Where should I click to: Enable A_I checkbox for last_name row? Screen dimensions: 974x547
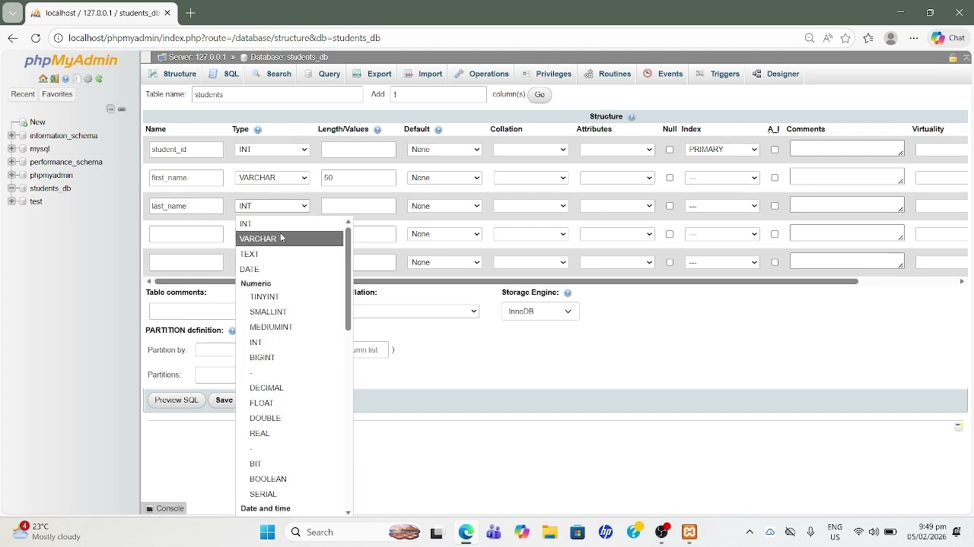[775, 206]
